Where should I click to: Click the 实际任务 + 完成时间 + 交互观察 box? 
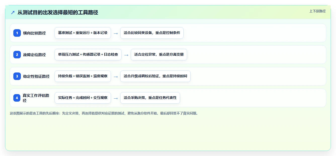[83, 98]
